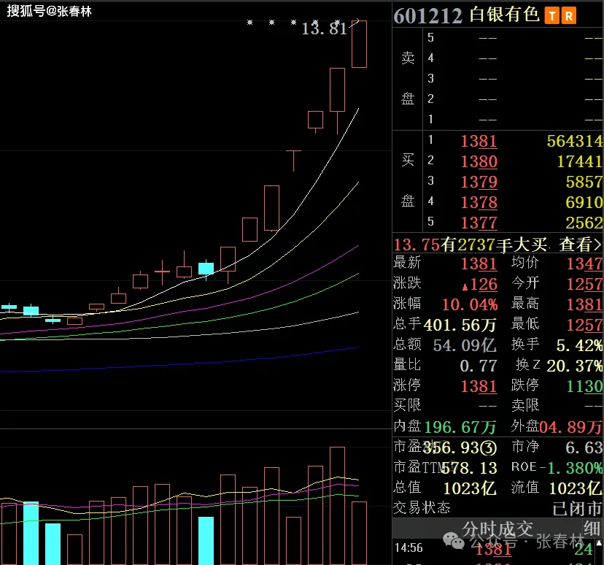Click the 涨停 limit-up price 1381

coord(479,386)
